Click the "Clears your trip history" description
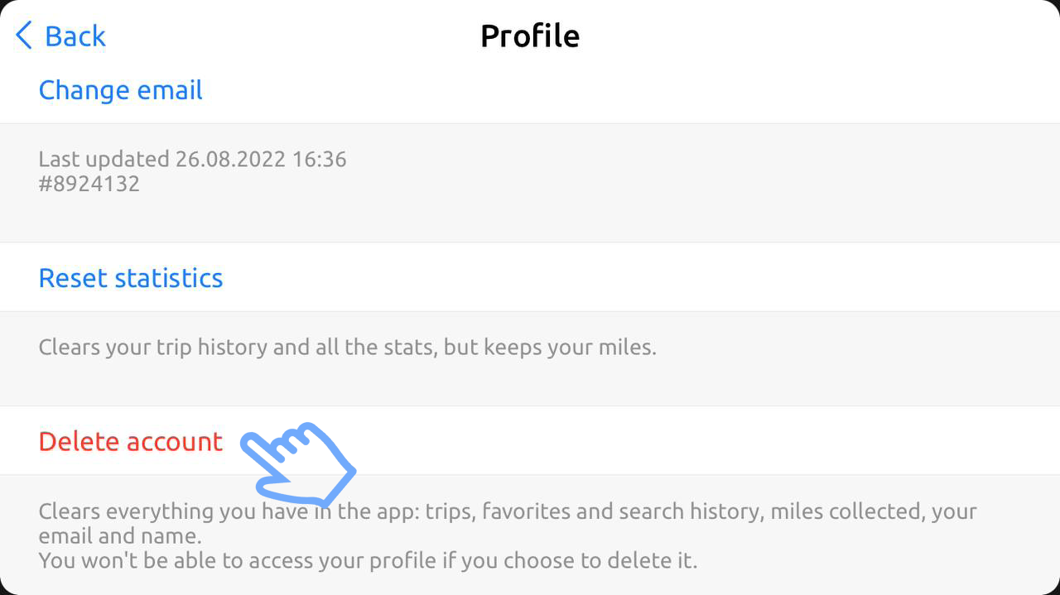The height and width of the screenshot is (595, 1060). pyautogui.click(x=166, y=347)
